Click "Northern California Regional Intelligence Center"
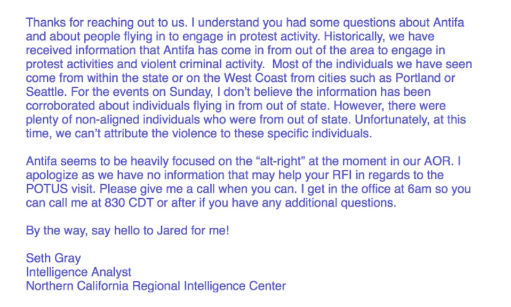Image resolution: width=511 pixels, height=307 pixels. tap(156, 286)
